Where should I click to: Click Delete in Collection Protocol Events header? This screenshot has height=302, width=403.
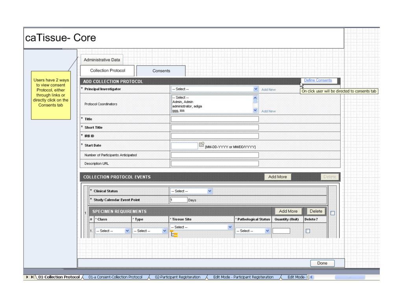coord(330,177)
